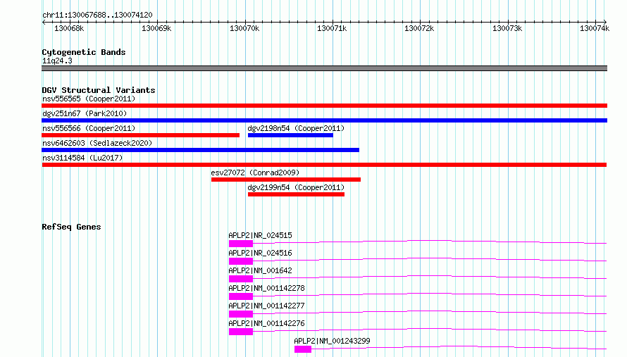Screen dimensions: 627x357
Task: Open the APLP2|NM_001243299 transcript label
Action: point(332,341)
